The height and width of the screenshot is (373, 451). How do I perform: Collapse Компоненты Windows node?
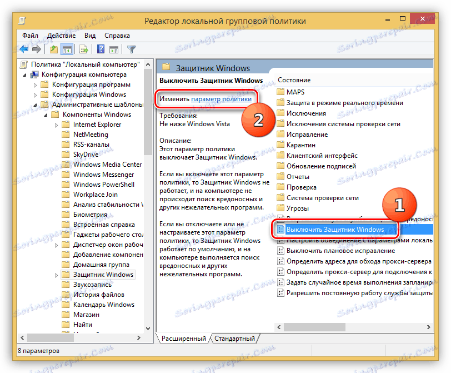(x=46, y=115)
